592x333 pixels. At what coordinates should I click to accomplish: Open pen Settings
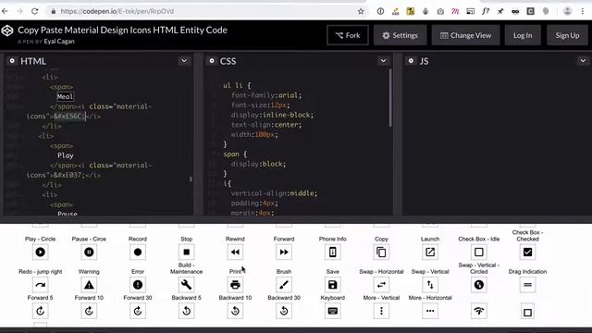pos(401,35)
